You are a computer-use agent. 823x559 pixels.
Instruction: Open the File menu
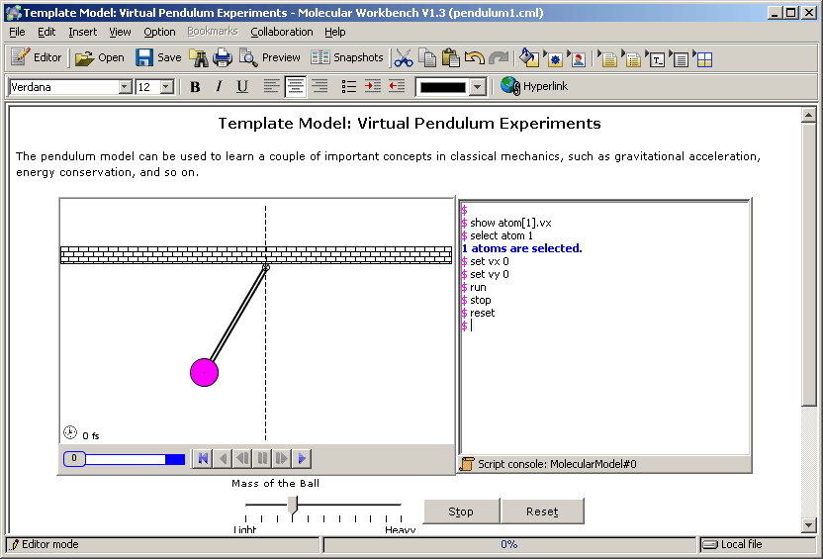[17, 32]
